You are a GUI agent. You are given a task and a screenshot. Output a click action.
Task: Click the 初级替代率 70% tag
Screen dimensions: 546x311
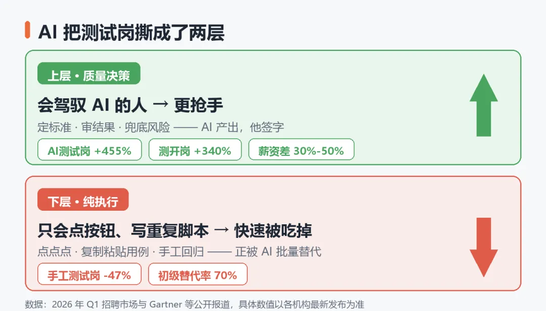pos(198,274)
